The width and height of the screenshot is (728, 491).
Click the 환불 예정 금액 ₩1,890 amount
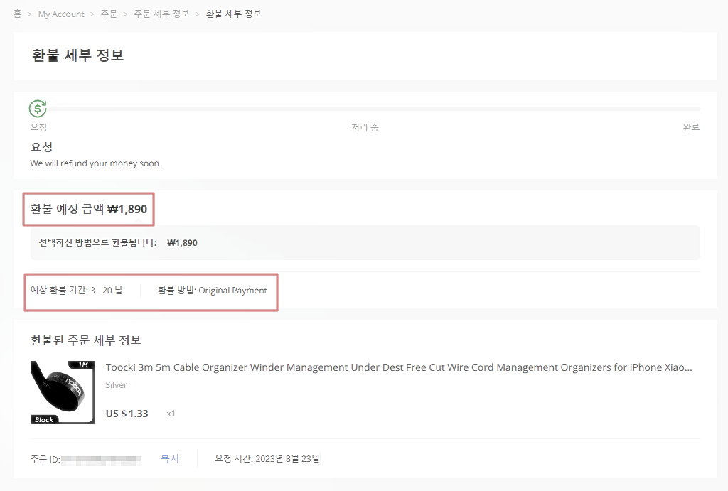pyautogui.click(x=88, y=209)
